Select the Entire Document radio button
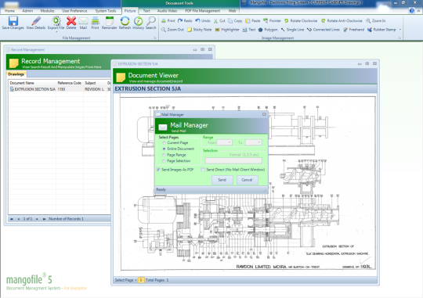The height and width of the screenshot is (298, 423). click(164, 149)
